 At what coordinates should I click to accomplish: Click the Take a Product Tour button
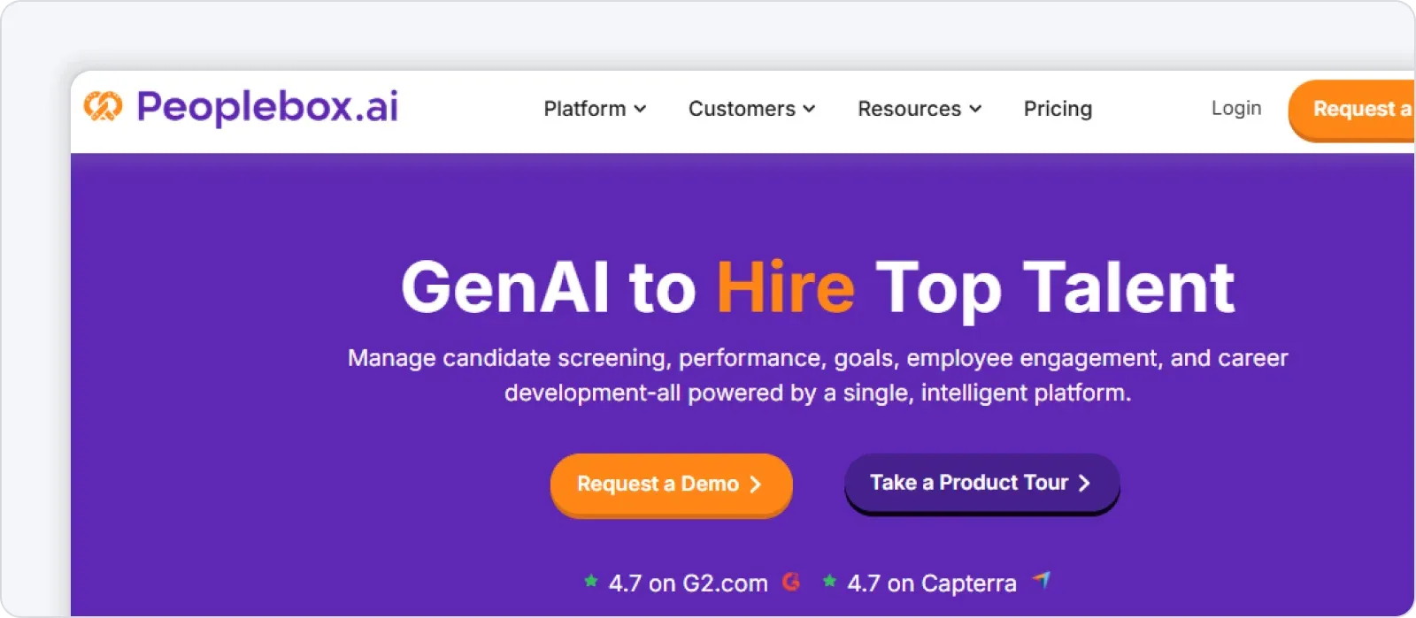980,483
